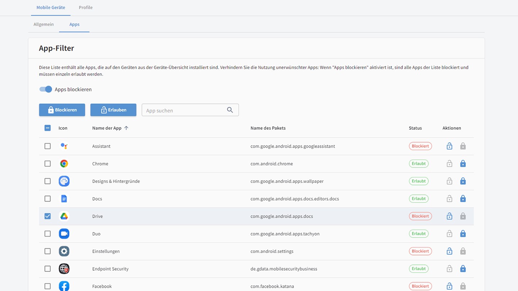Block Duo with its closed-lock icon
This screenshot has height=291, width=518.
tap(463, 234)
